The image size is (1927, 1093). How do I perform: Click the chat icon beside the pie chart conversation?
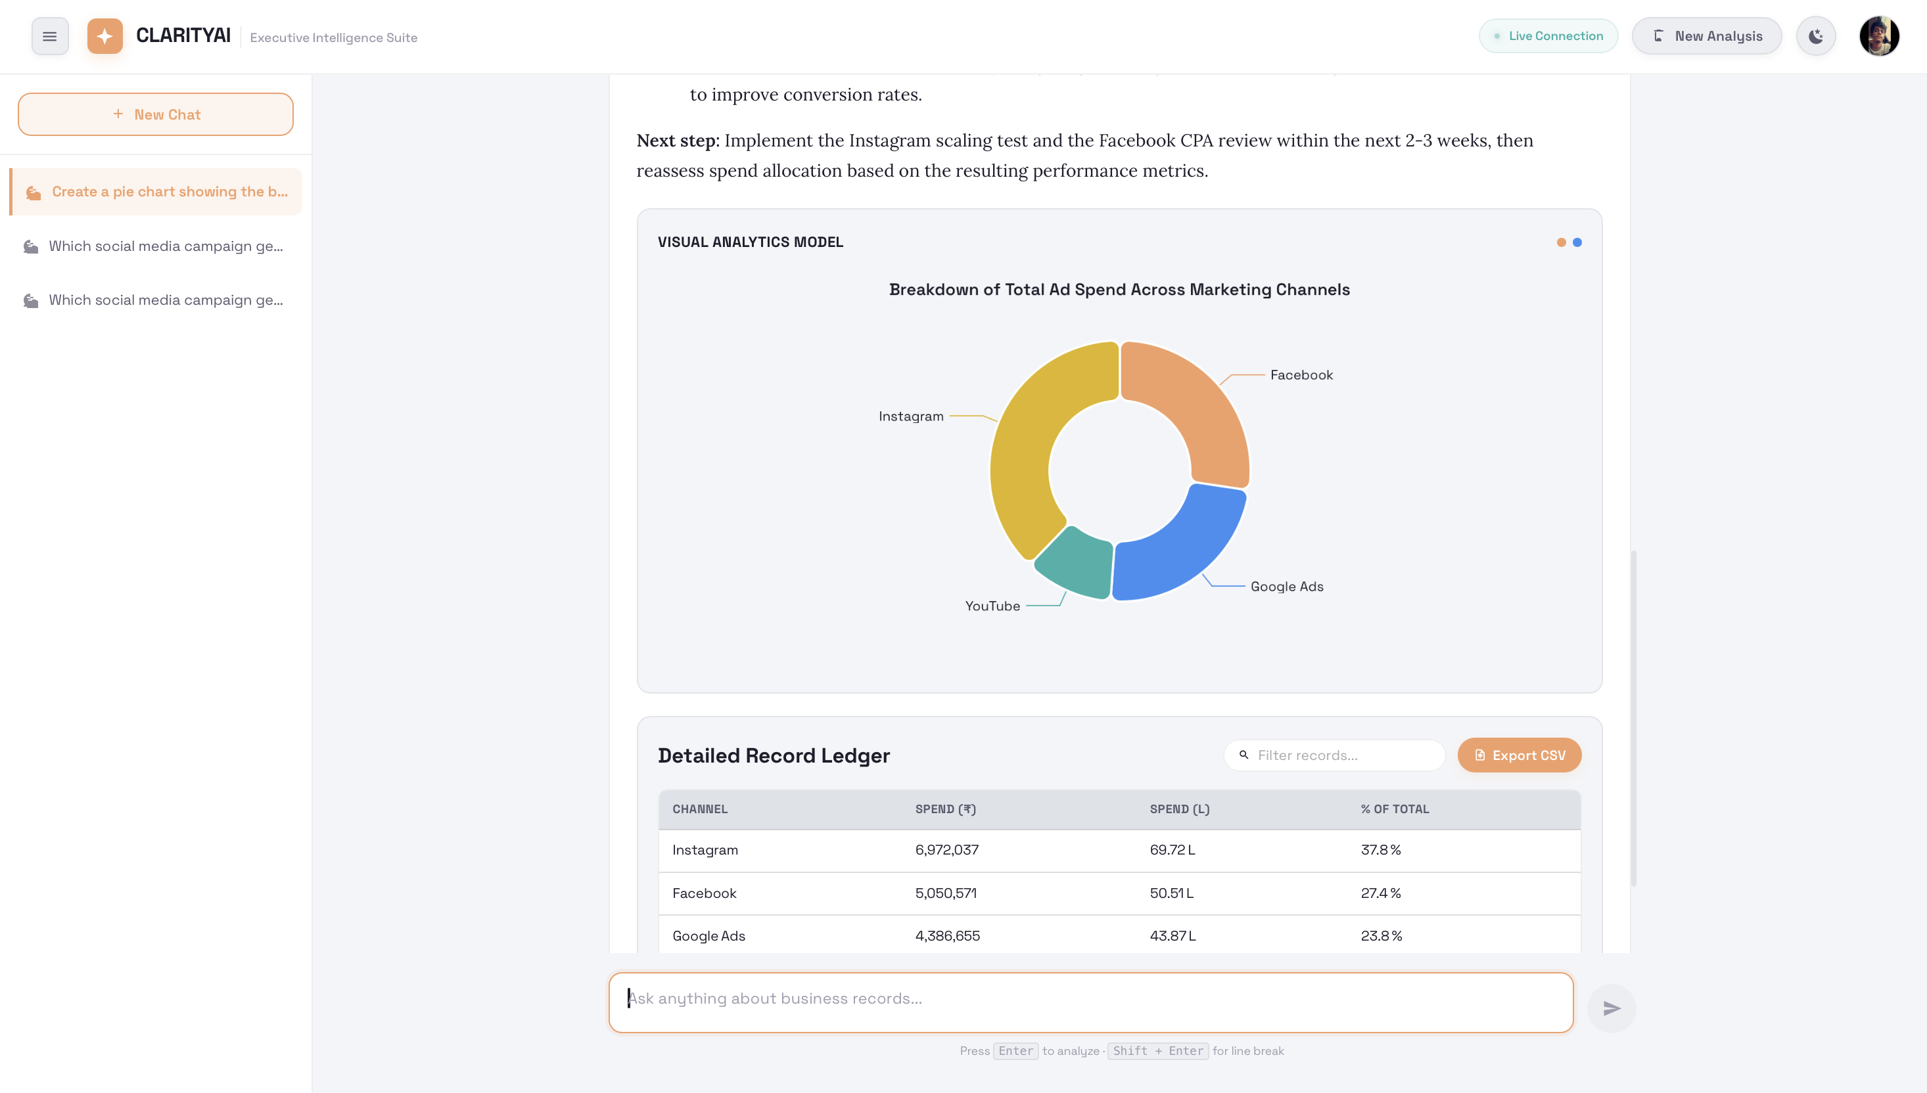[x=33, y=193]
